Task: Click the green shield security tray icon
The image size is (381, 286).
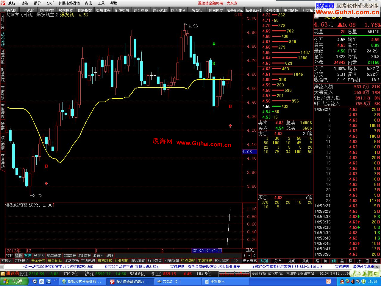Action: pos(363,282)
